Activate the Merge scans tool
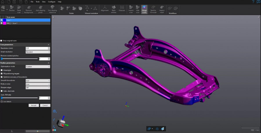The height and width of the screenshot is (133, 261). click(144, 9)
